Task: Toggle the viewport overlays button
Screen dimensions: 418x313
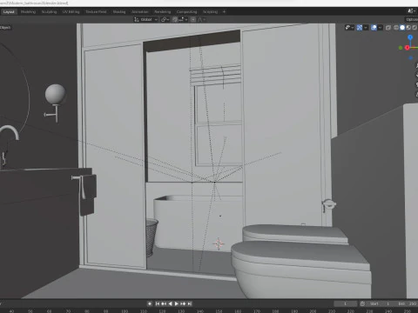Action: pyautogui.click(x=374, y=28)
